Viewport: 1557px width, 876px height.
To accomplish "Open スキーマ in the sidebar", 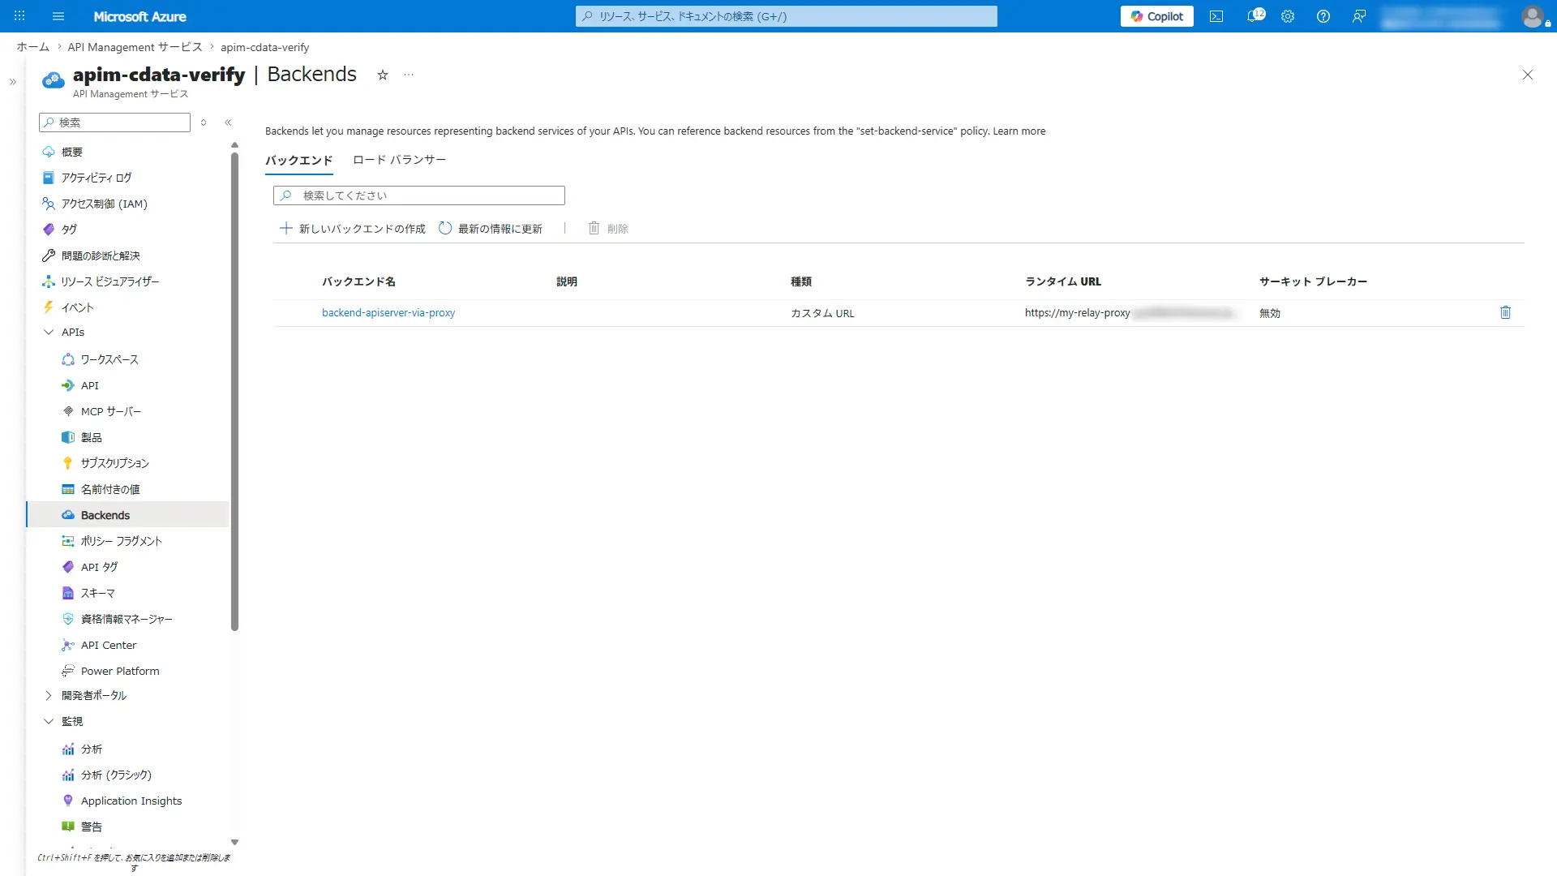I will coord(98,593).
